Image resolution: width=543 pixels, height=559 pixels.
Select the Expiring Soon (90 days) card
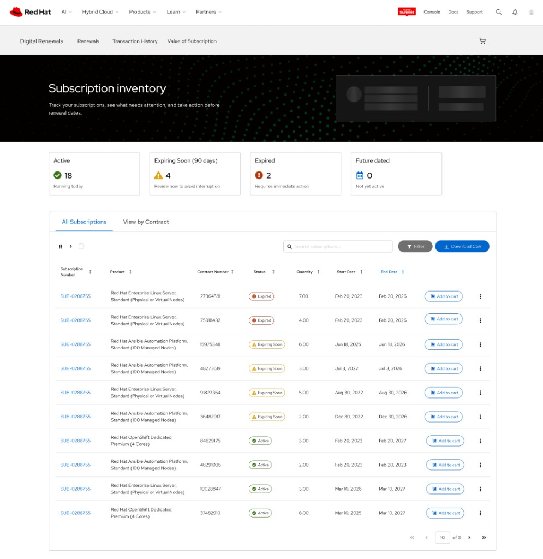[195, 174]
